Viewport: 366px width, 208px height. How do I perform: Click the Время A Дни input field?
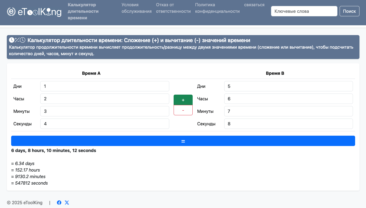point(104,86)
